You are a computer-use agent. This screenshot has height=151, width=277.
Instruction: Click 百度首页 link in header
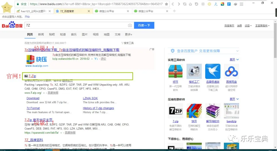(229, 26)
